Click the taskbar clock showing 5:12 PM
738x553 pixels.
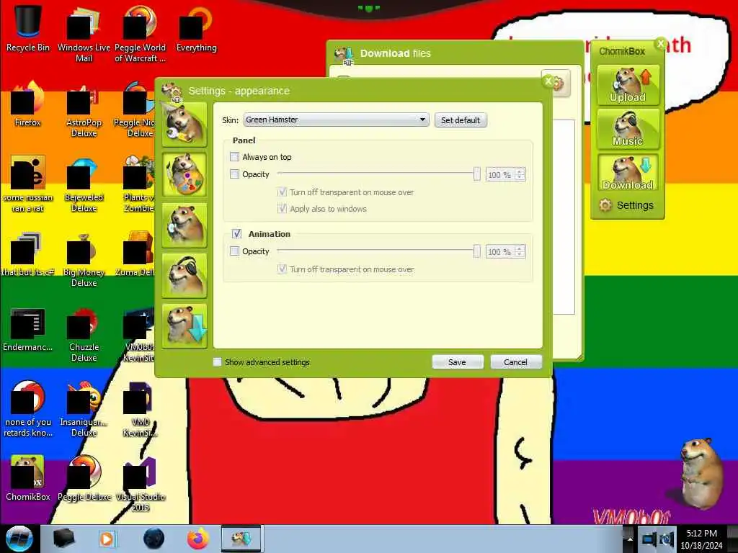click(x=701, y=539)
